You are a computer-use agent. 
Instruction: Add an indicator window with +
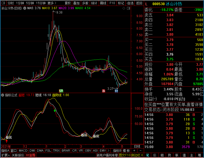(134, 151)
